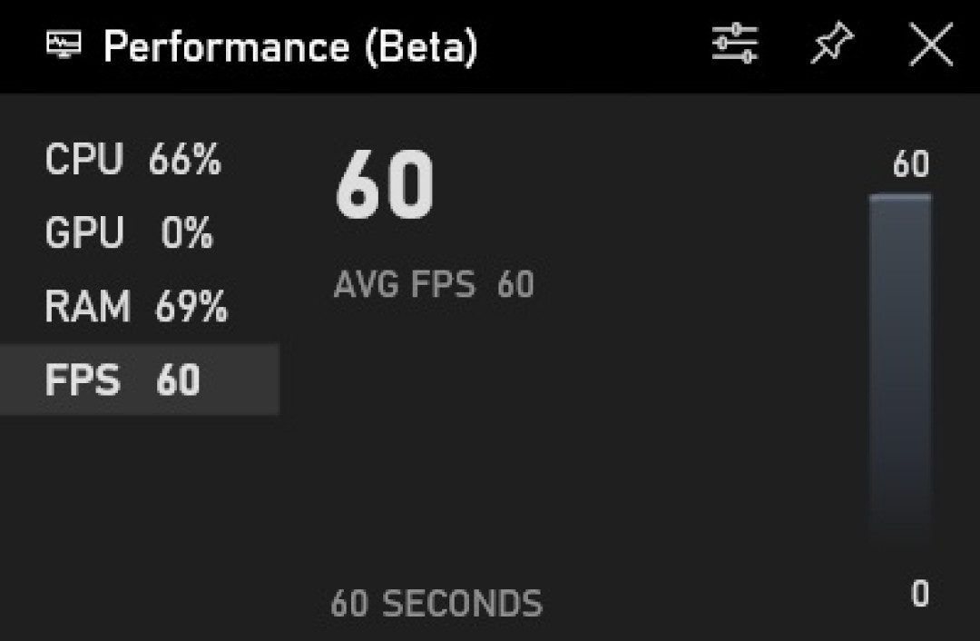Click the graph's upper limit label 60
The height and width of the screenshot is (641, 980).
(x=910, y=165)
